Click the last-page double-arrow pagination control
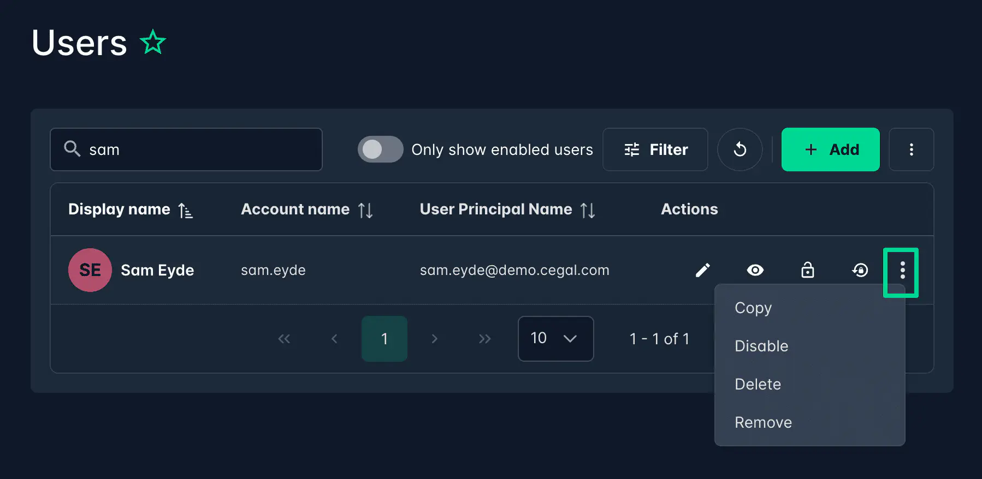 pos(485,339)
